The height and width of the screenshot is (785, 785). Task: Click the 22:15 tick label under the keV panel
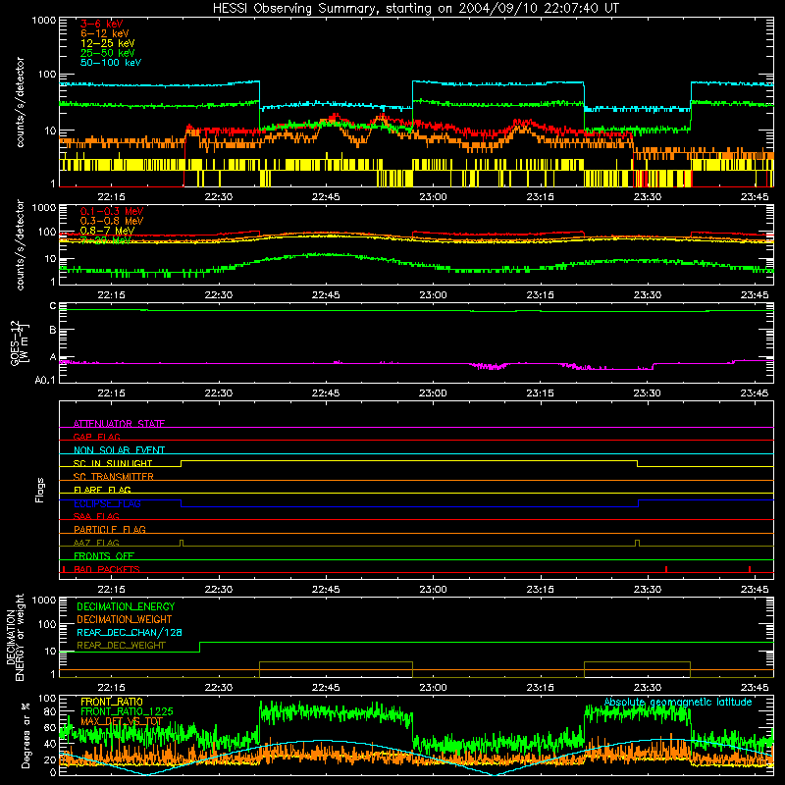[111, 196]
